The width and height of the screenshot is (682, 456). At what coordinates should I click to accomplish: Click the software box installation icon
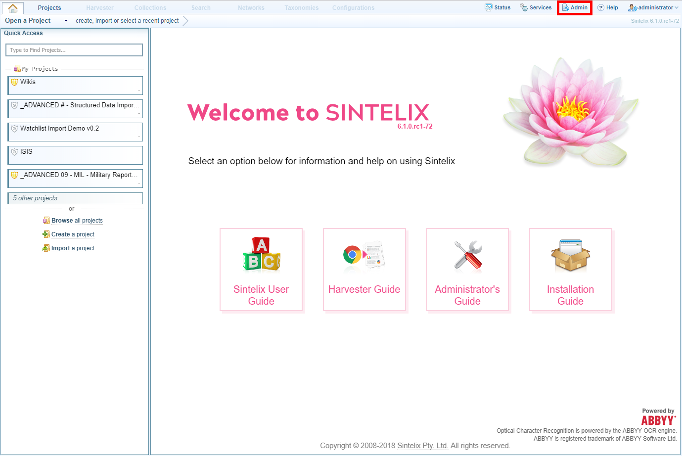pos(571,255)
